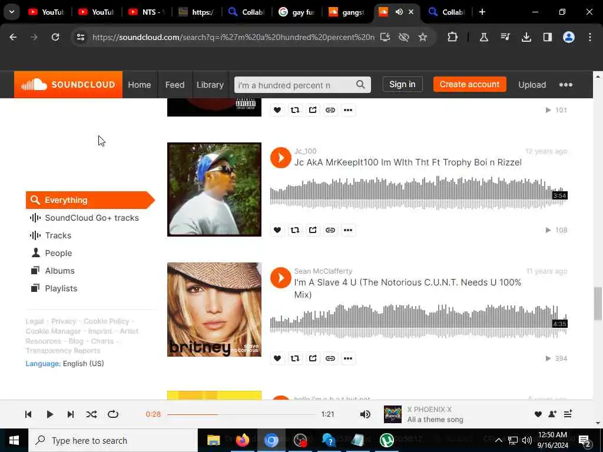Open more options for track with 101 plays
The width and height of the screenshot is (603, 452).
click(348, 110)
